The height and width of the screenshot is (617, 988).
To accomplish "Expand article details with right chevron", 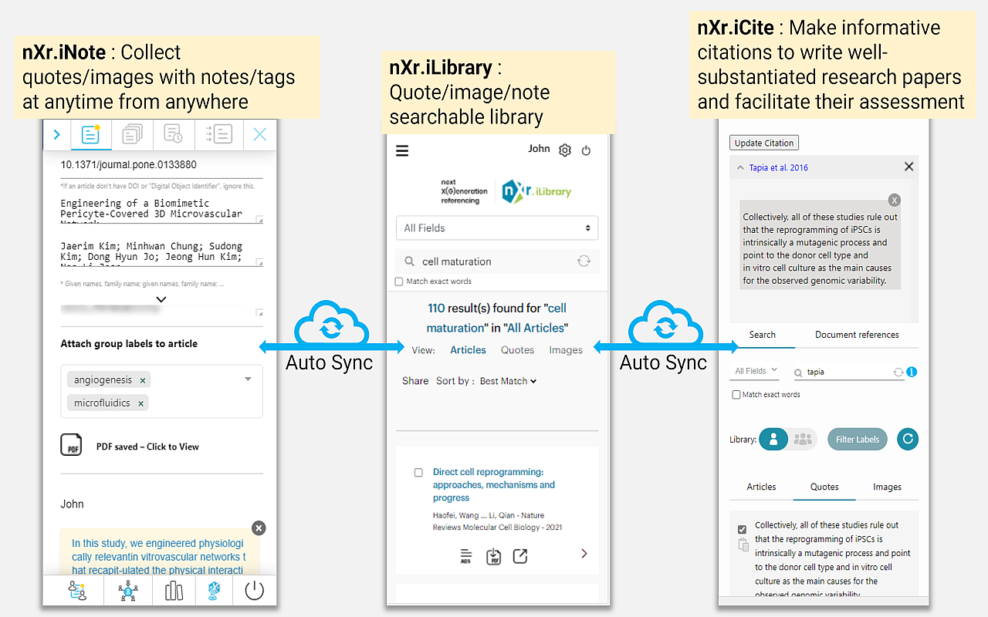I will pos(584,553).
